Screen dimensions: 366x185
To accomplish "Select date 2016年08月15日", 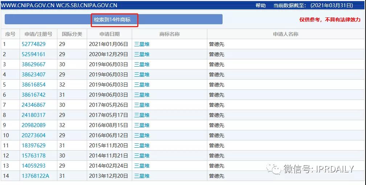I will coord(109,125).
